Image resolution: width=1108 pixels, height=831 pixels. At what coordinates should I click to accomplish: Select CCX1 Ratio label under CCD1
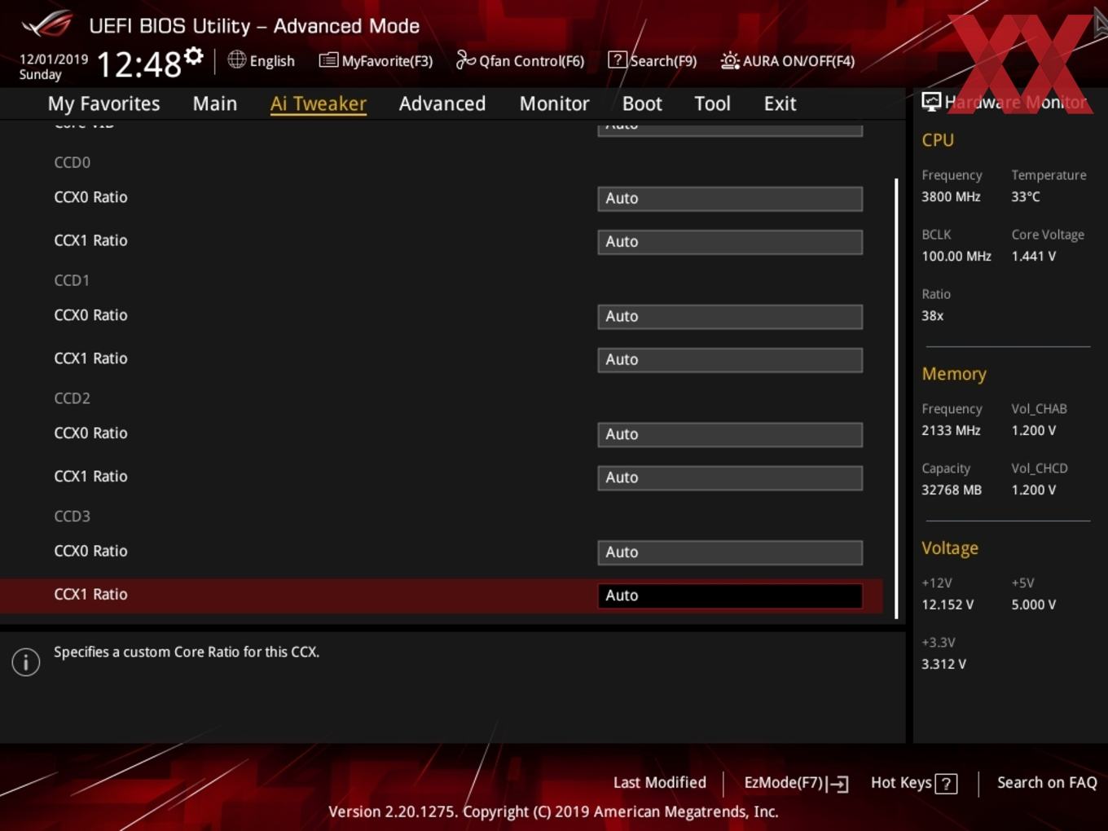(90, 358)
